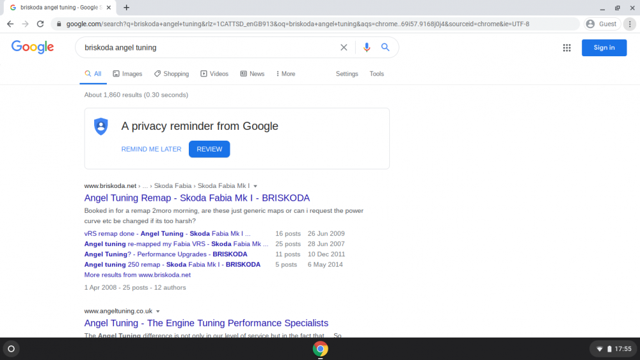The height and width of the screenshot is (360, 640).
Task: Open the ChromeOS launcher circle
Action: coord(11,348)
